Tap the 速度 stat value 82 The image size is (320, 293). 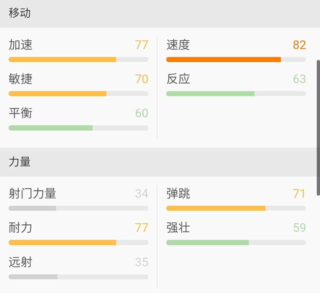(x=299, y=45)
